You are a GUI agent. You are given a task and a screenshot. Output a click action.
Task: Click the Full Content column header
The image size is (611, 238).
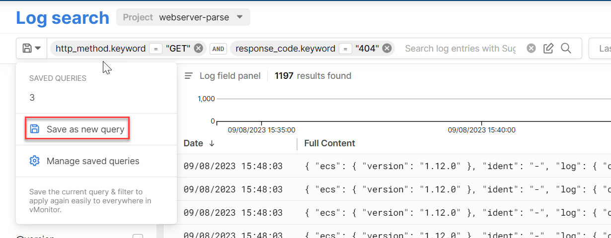pos(329,143)
